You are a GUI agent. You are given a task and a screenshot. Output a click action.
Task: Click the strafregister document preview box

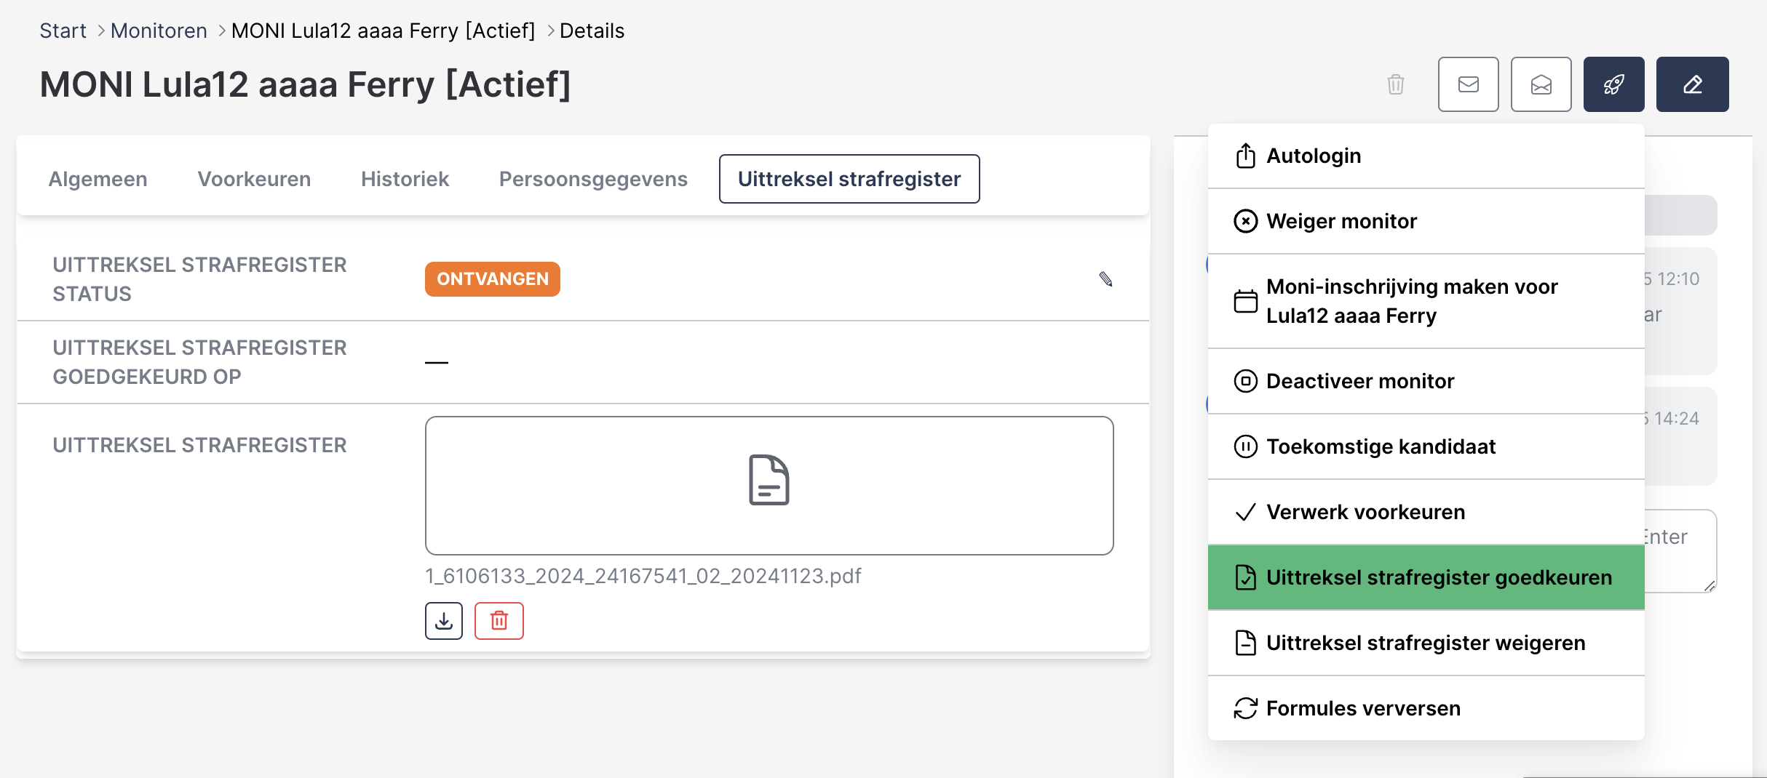[x=769, y=485]
